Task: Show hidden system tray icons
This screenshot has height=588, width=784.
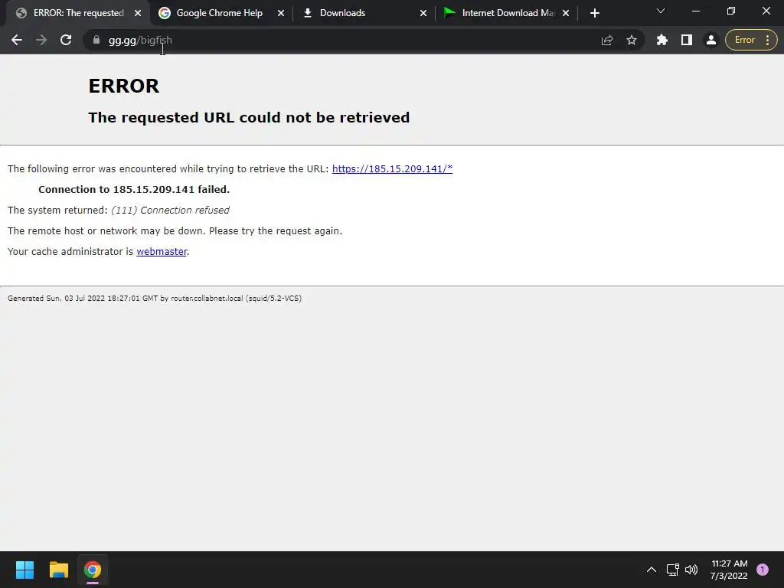Action: pos(651,570)
